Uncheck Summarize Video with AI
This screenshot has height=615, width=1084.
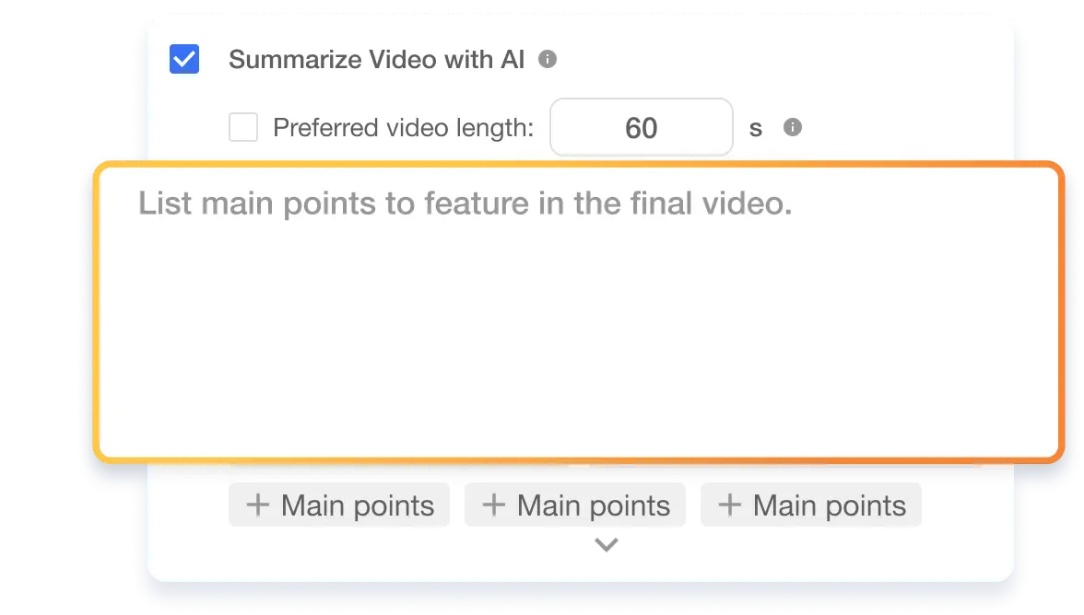[183, 58]
